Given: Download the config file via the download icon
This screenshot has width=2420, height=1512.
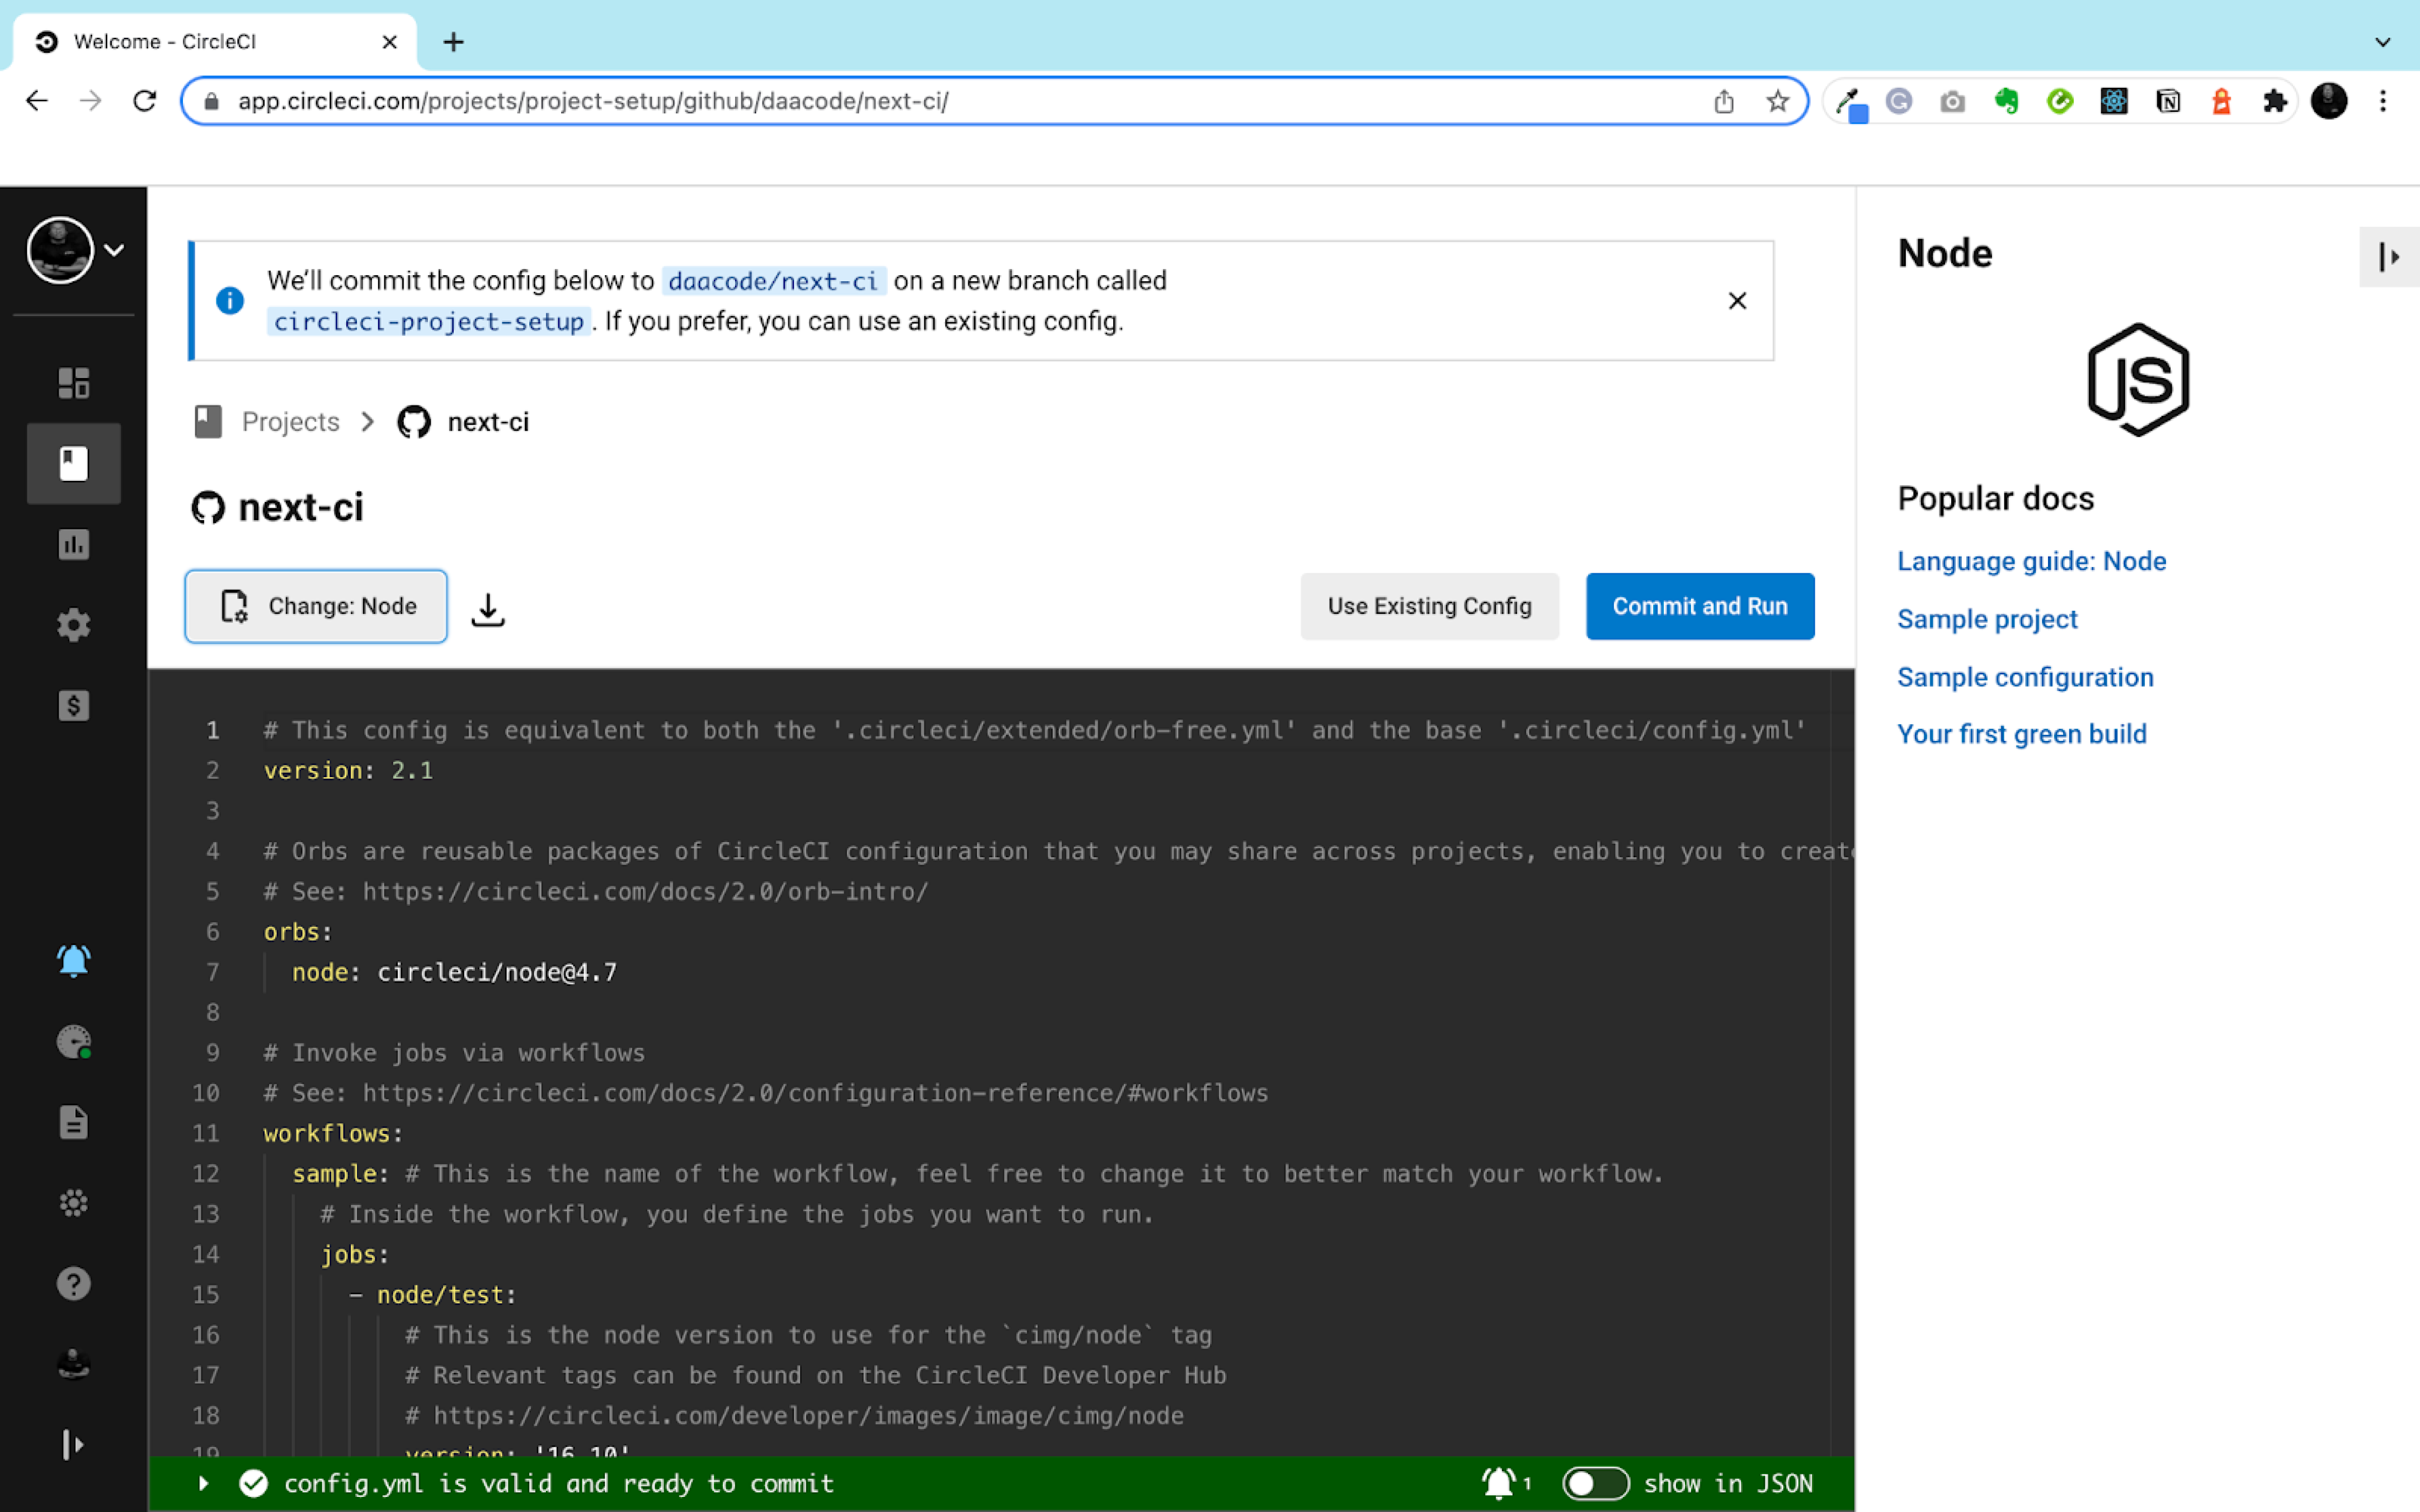Looking at the screenshot, I should click(x=487, y=607).
